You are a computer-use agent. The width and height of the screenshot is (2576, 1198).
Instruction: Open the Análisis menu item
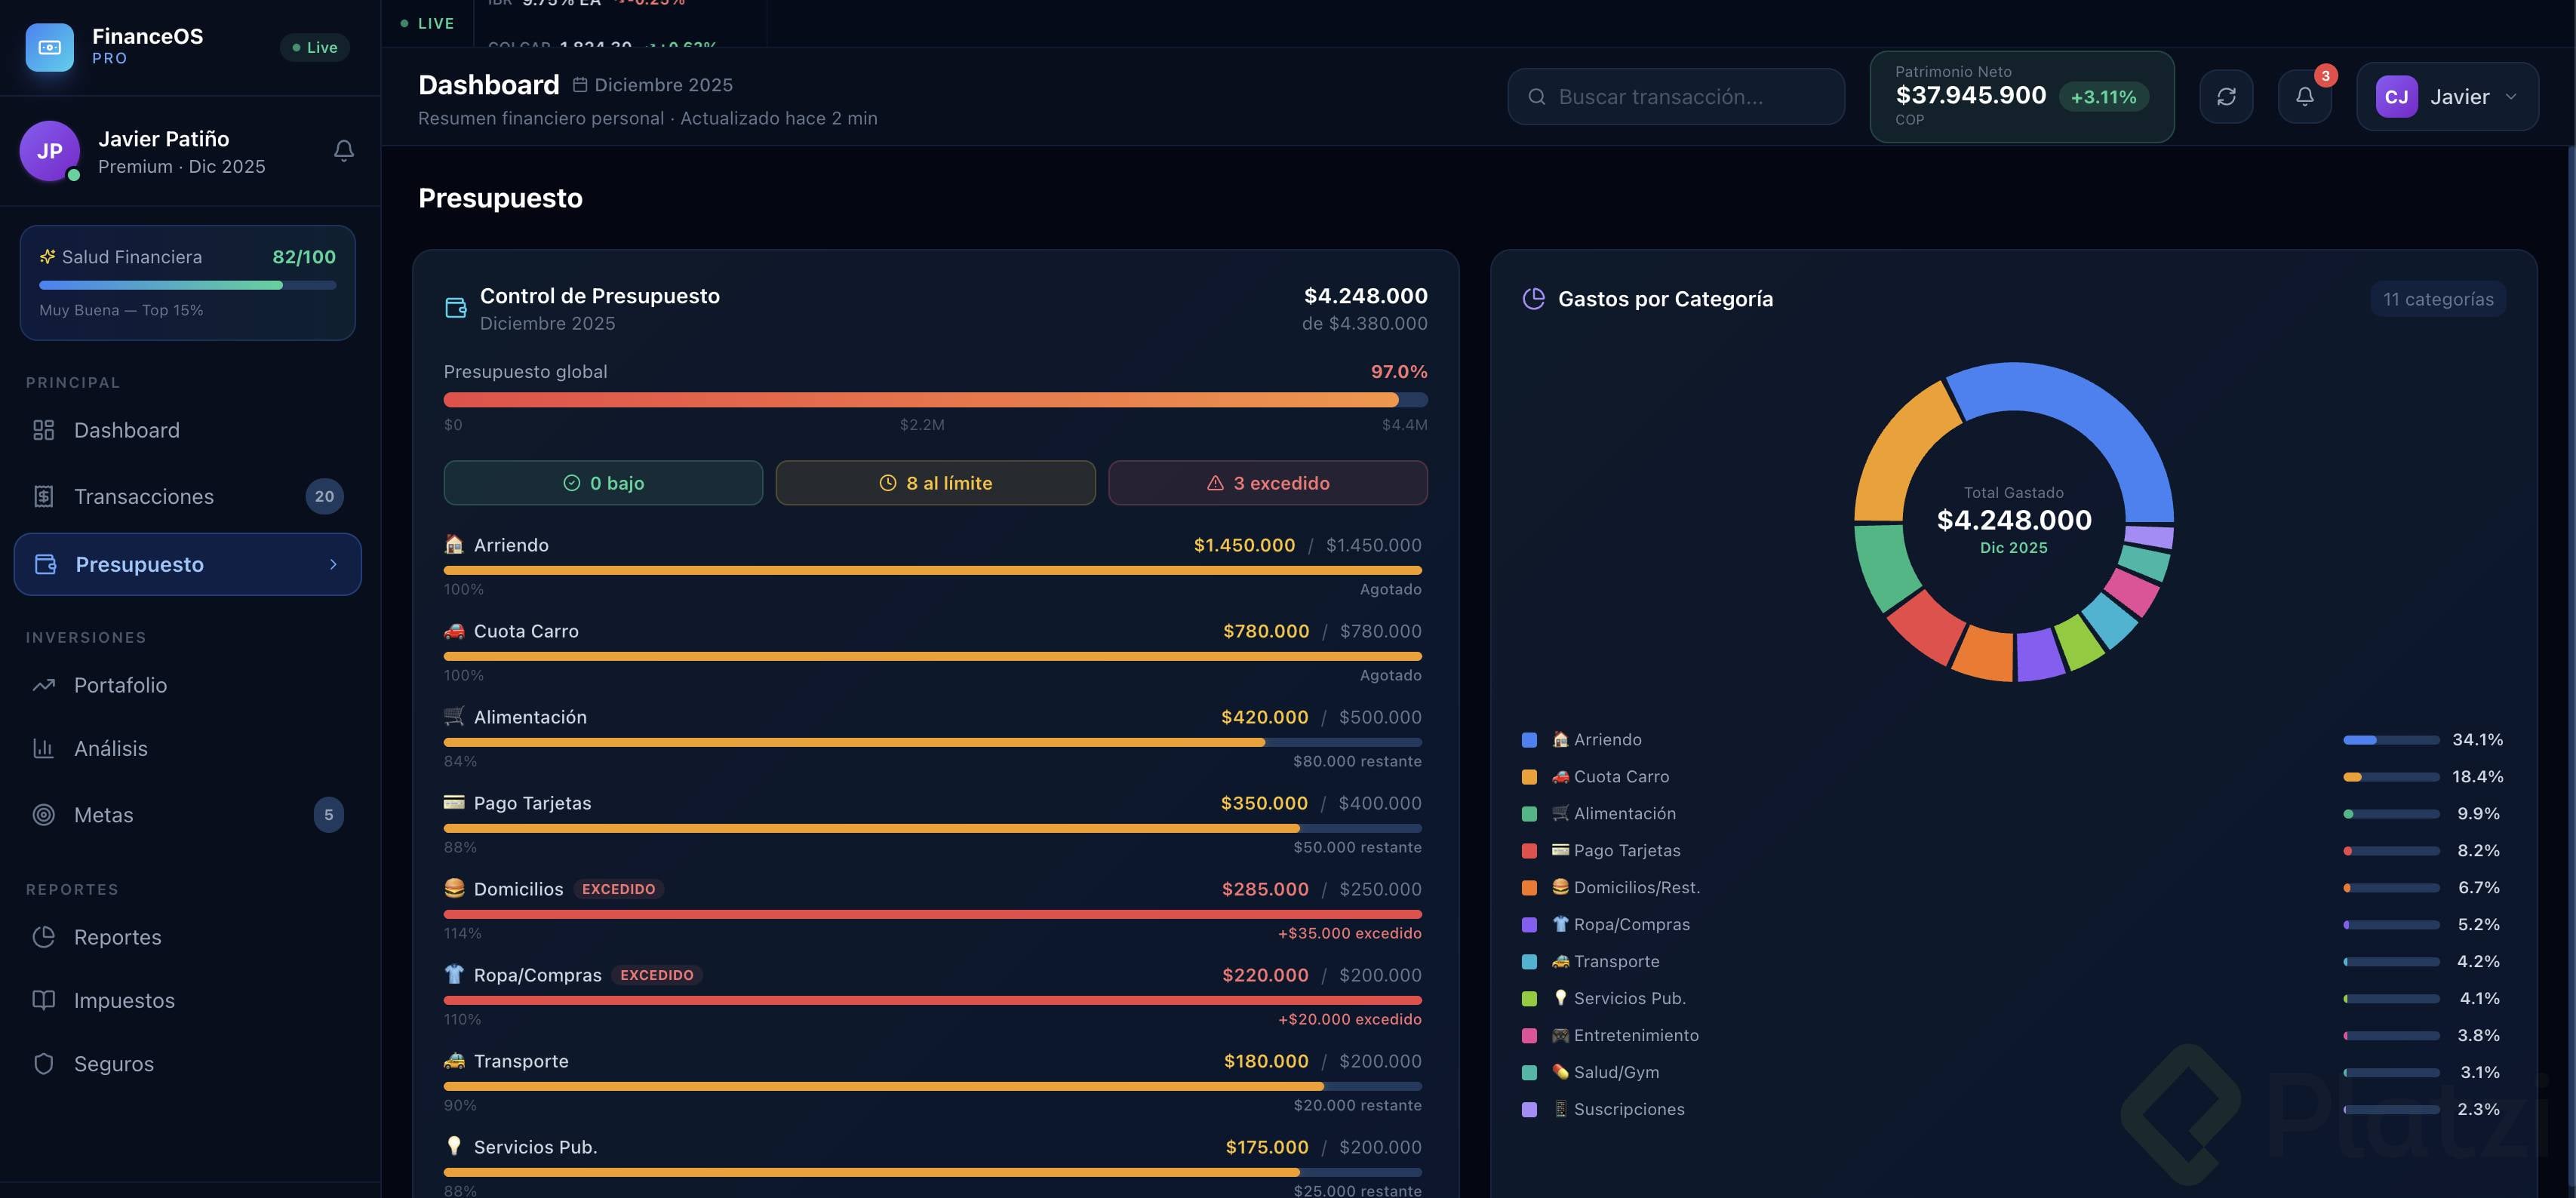coord(110,749)
